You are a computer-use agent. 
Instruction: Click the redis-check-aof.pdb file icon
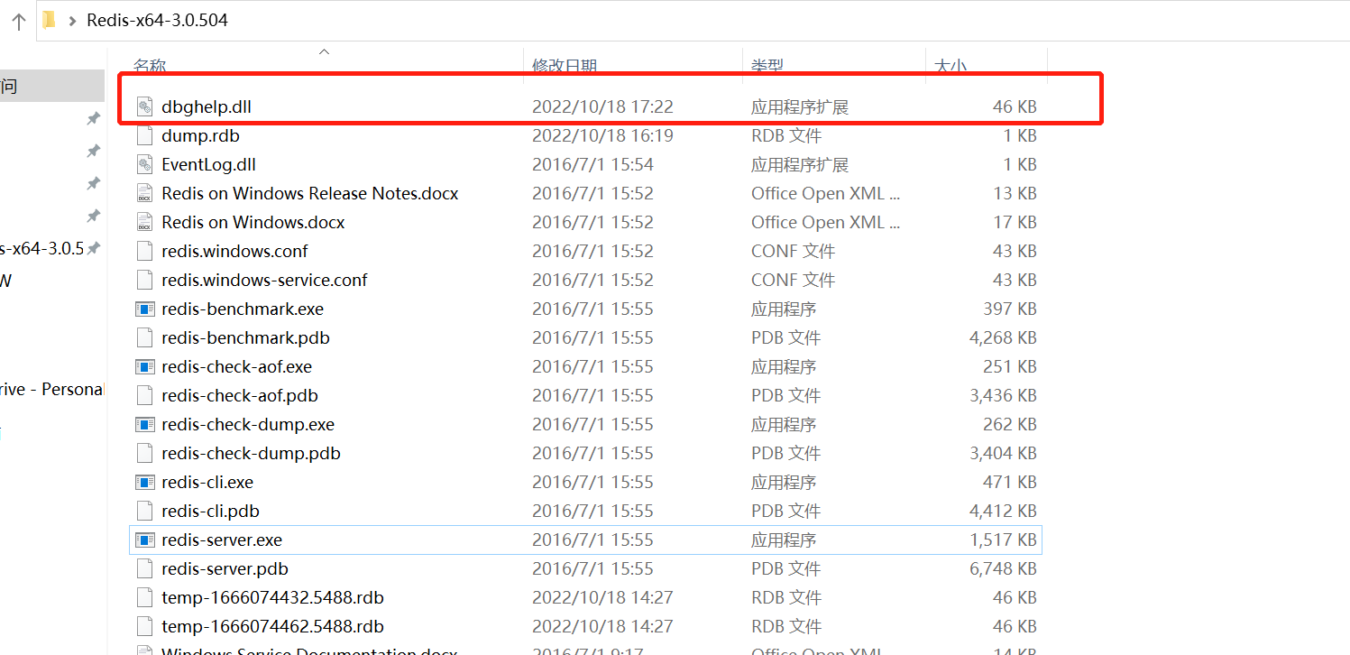pos(144,395)
